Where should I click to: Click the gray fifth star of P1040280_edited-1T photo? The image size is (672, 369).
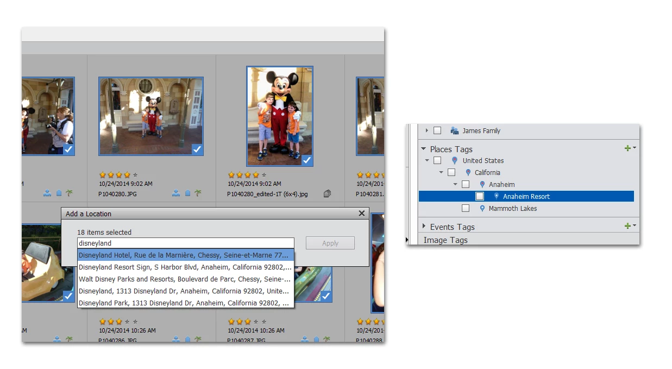(264, 175)
